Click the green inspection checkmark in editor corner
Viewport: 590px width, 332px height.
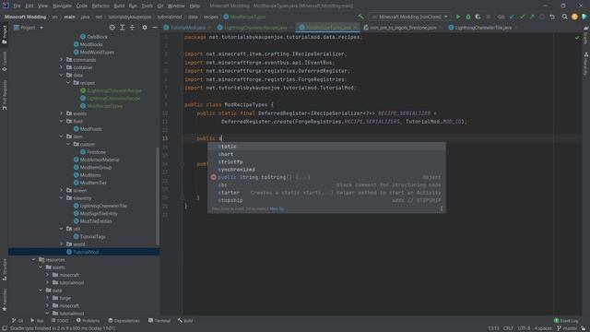(x=577, y=38)
